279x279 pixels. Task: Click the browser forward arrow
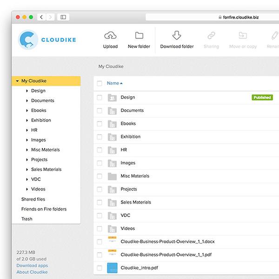coord(50,17)
